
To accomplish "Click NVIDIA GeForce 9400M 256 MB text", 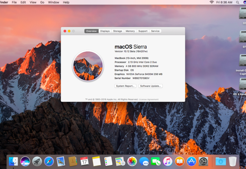I will (144, 74).
